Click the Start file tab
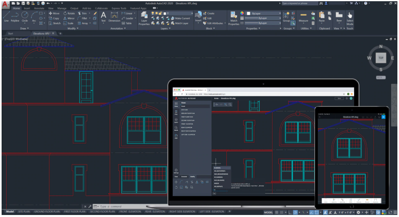399x217 pixels. [x=10, y=33]
